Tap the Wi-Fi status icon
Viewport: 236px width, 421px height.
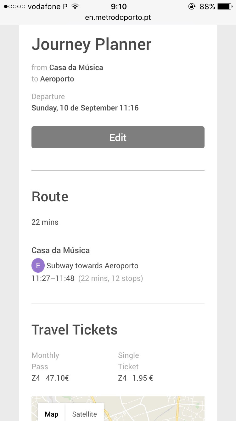coord(75,7)
